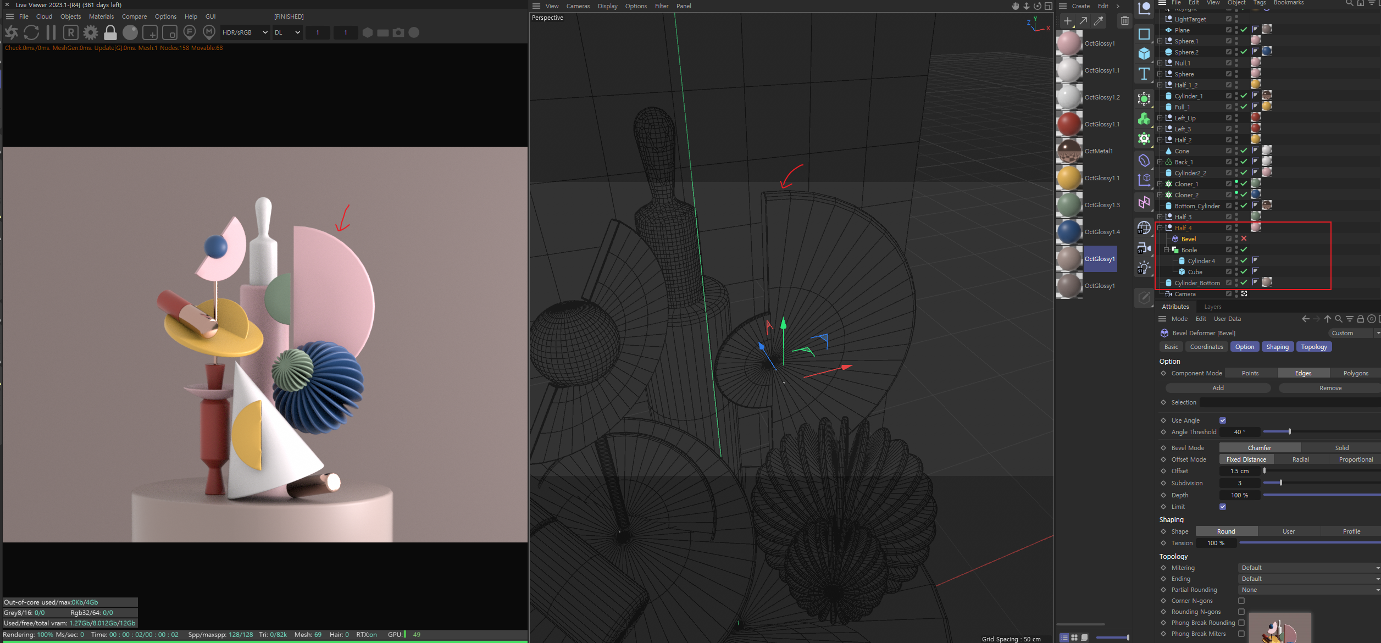Click the green volume cubes icon
1381x643 pixels.
pyautogui.click(x=1144, y=119)
